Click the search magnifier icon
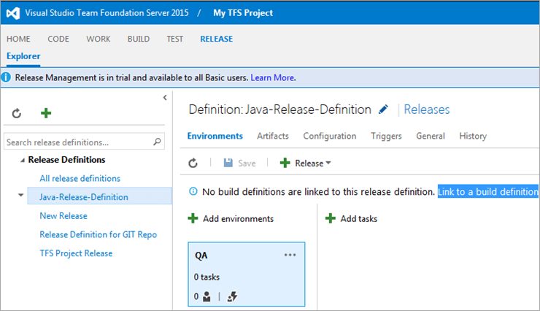The image size is (540, 311). [x=157, y=142]
